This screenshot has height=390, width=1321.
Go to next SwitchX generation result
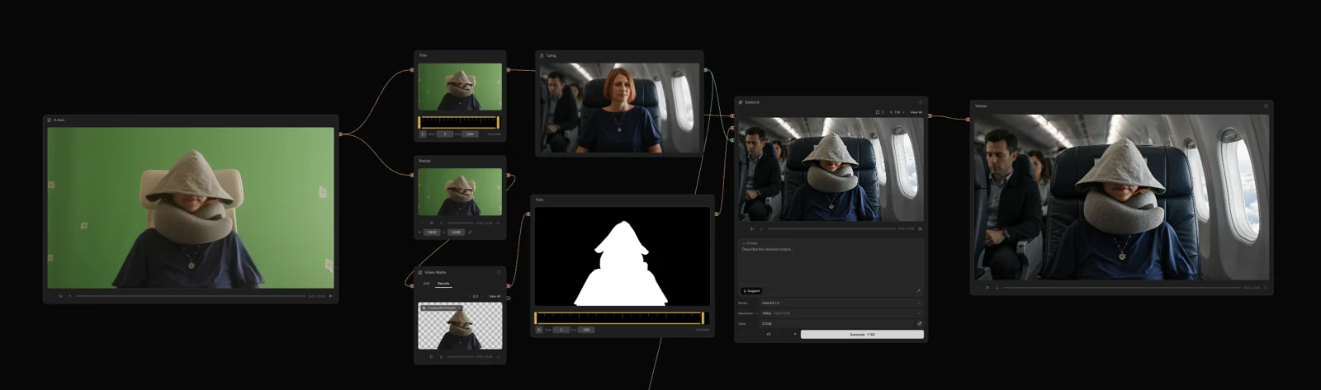[x=903, y=112]
